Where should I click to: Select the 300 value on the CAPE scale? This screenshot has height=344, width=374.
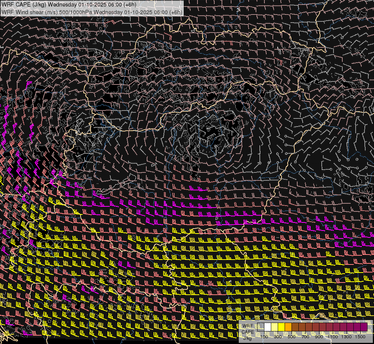pos(278,337)
